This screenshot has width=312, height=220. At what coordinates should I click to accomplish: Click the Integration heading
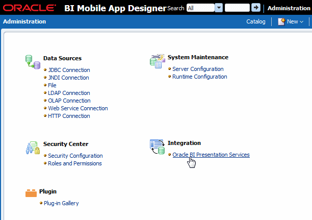(184, 143)
